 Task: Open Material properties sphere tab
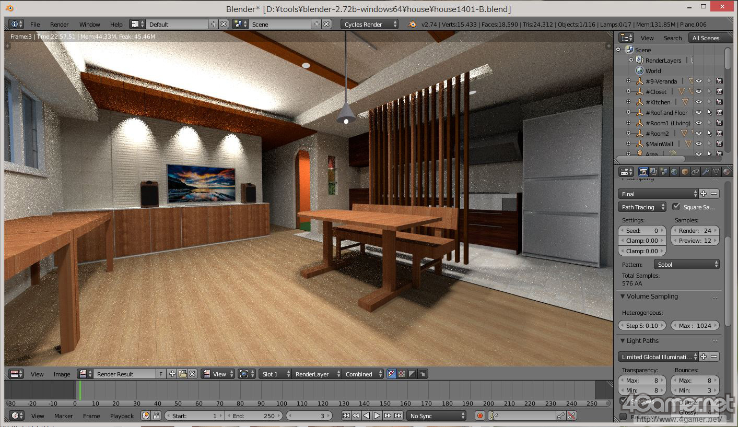point(727,172)
